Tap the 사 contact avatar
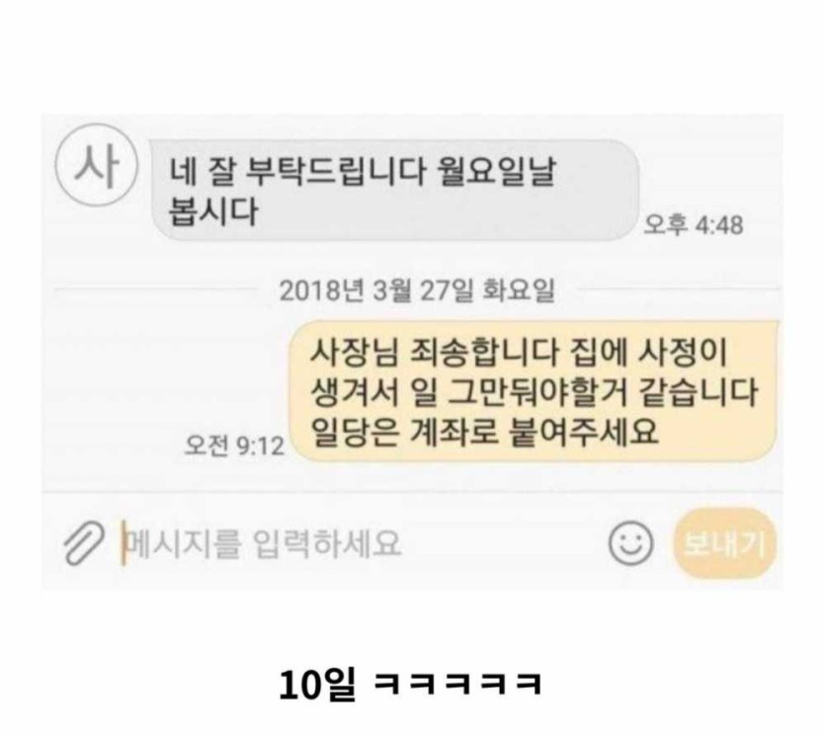The image size is (825, 737). tap(96, 165)
